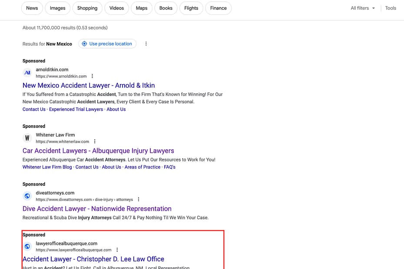This screenshot has width=404, height=269.
Task: Open the Shopping tab
Action: click(x=87, y=8)
